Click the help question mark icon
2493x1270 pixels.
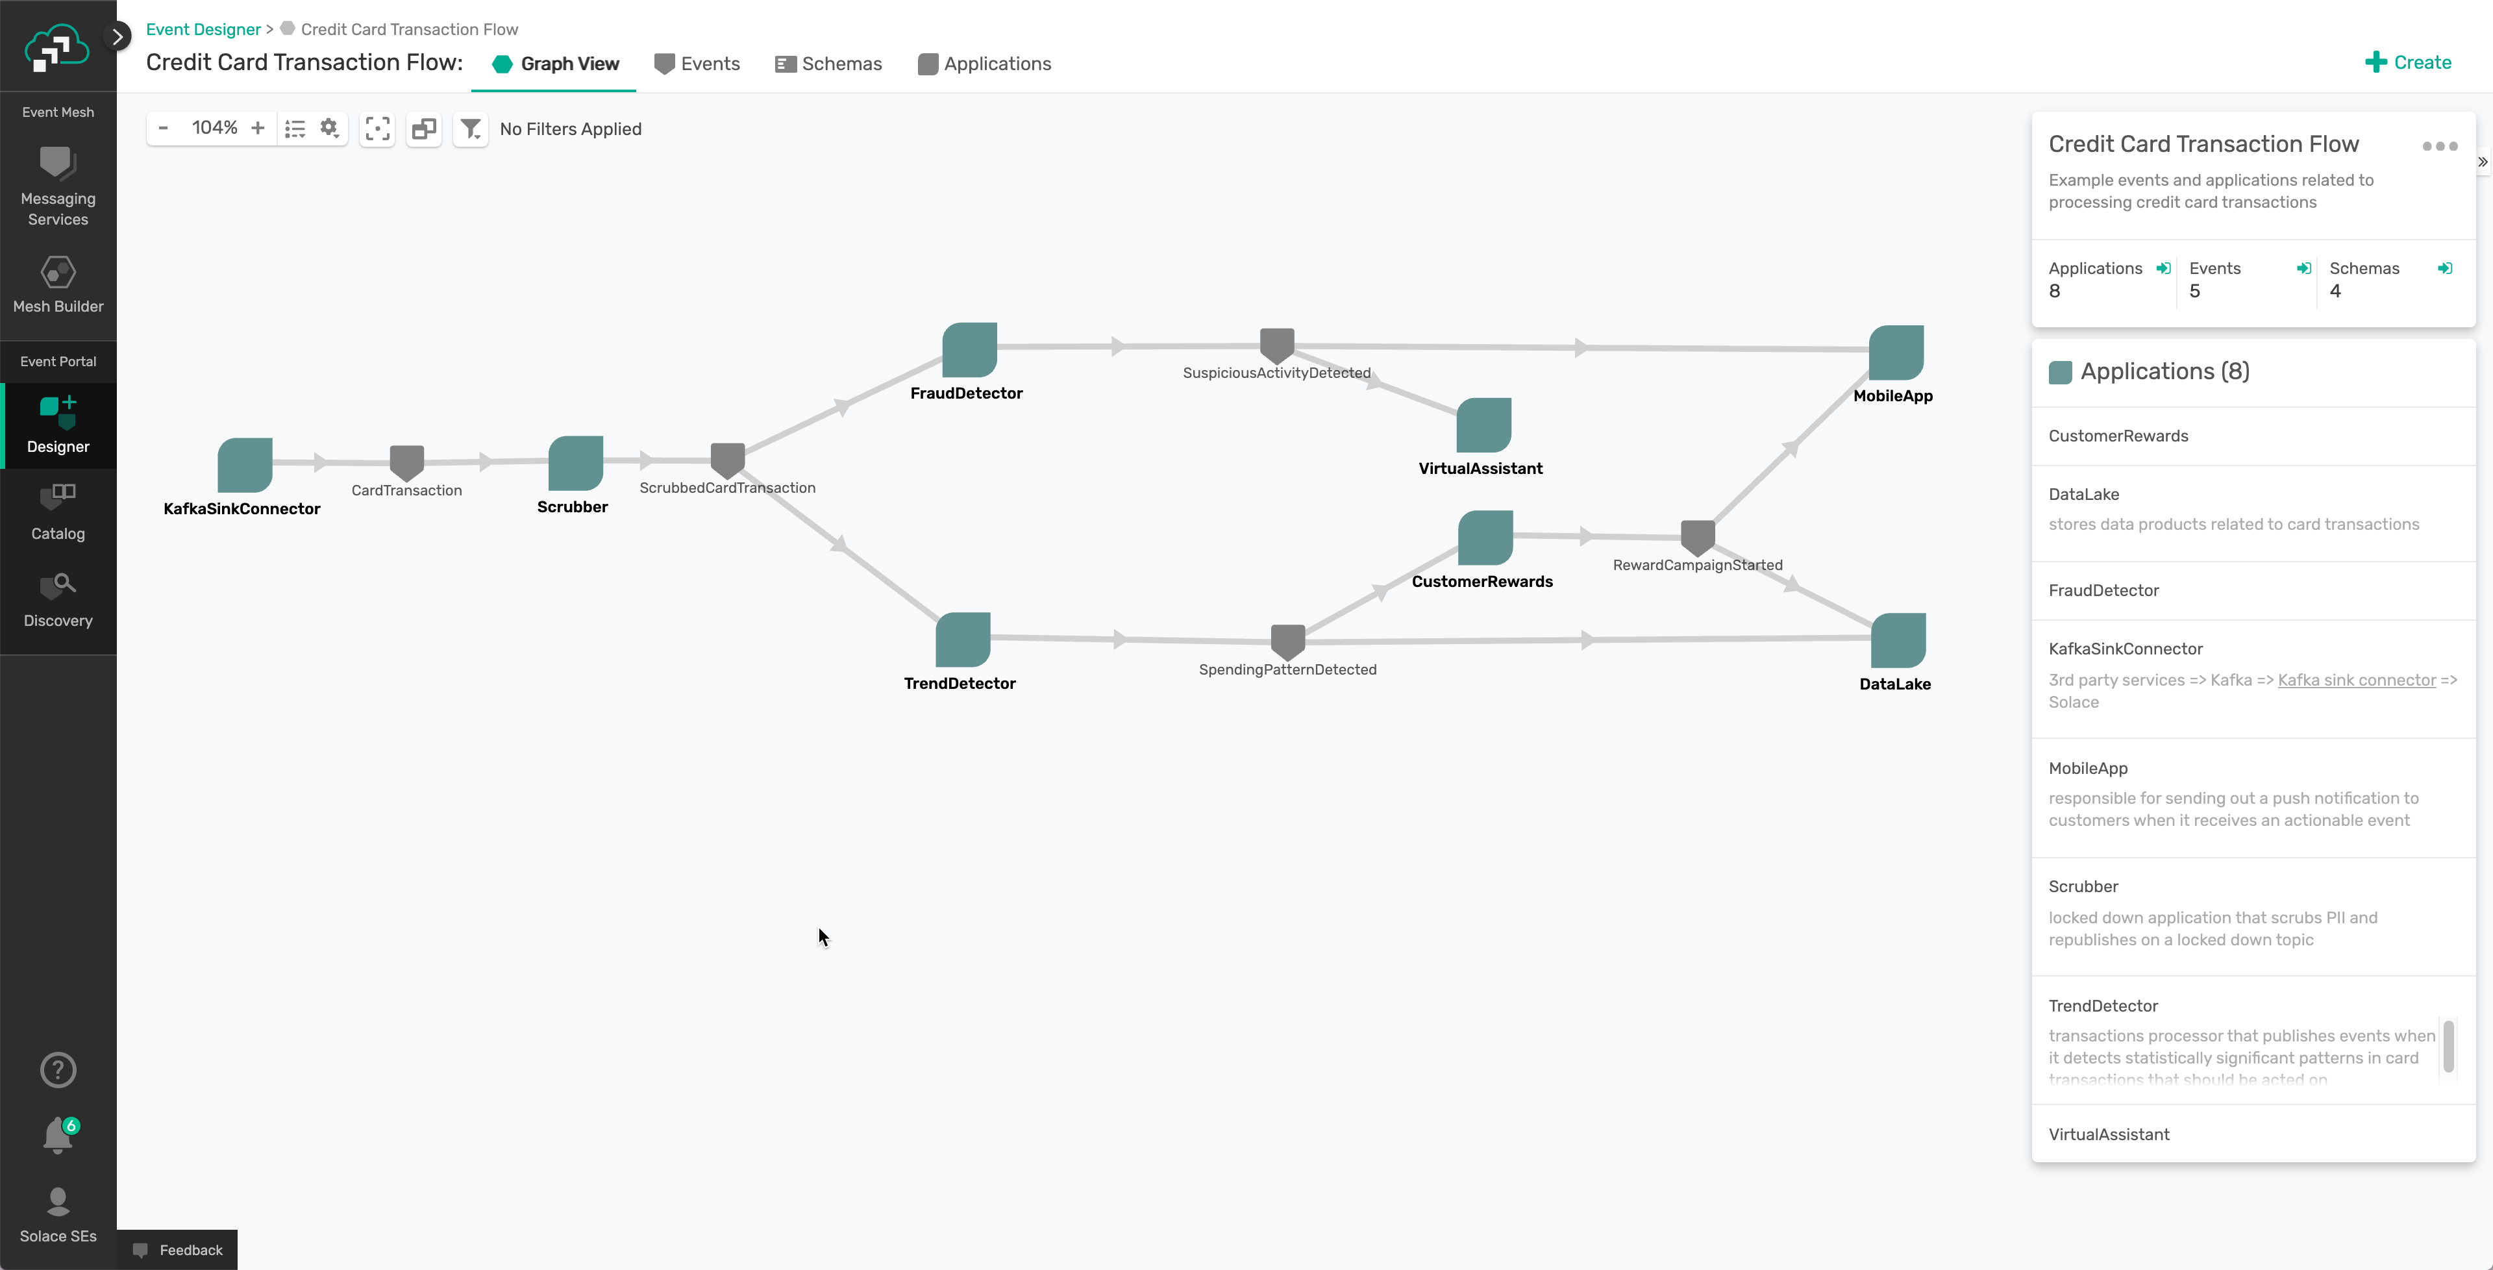point(58,1069)
